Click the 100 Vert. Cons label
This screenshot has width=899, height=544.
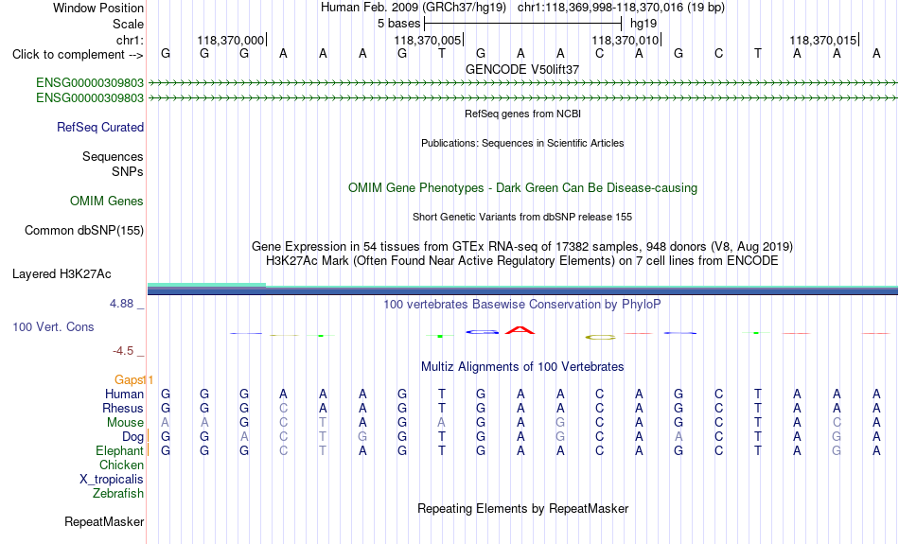click(x=53, y=326)
